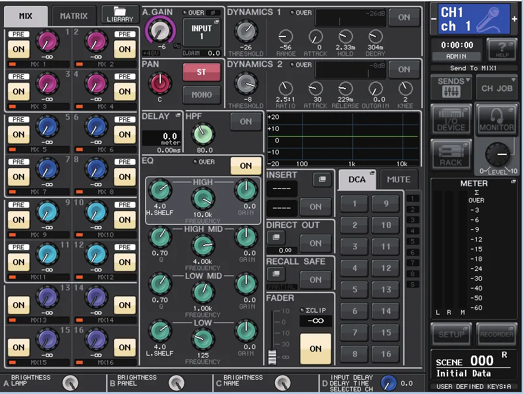Viewport: 523px width, 394px height.
Task: Toggle the INSERT ON button
Action: [x=315, y=207]
